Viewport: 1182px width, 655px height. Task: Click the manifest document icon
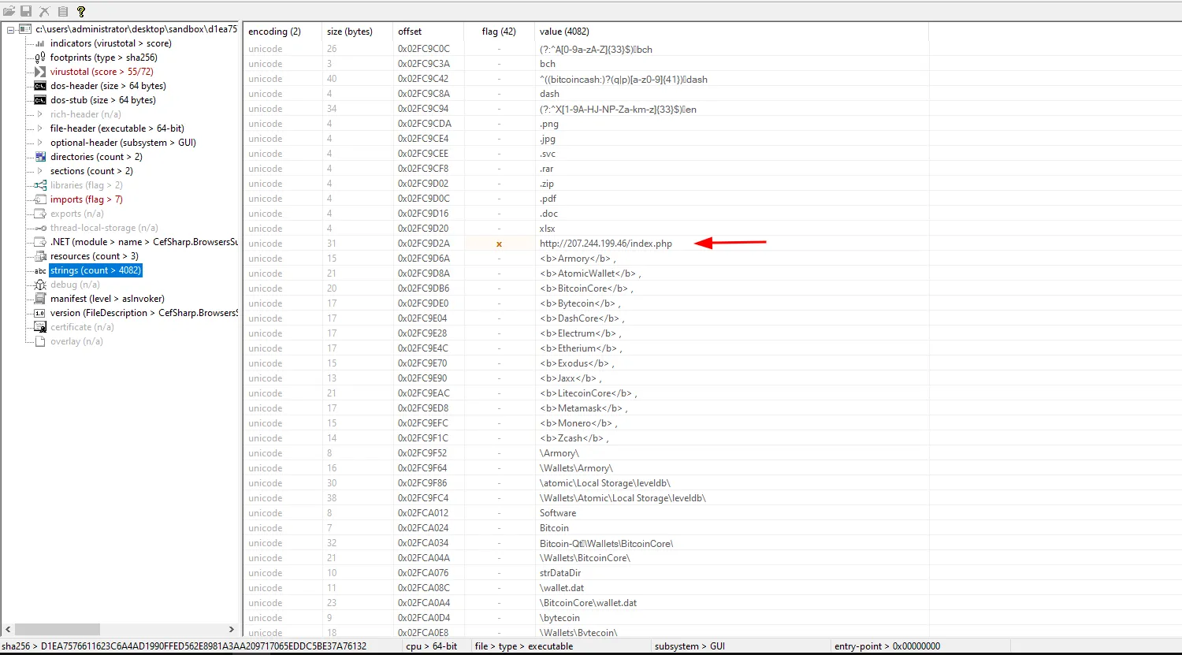point(40,299)
